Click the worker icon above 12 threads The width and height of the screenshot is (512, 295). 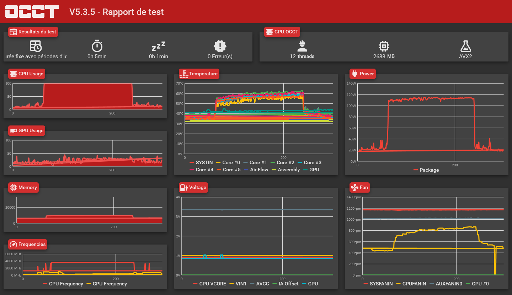[302, 45]
